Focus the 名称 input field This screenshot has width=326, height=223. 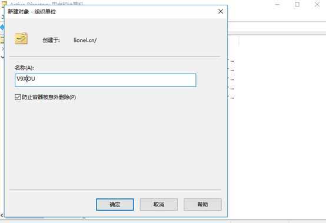(x=105, y=80)
